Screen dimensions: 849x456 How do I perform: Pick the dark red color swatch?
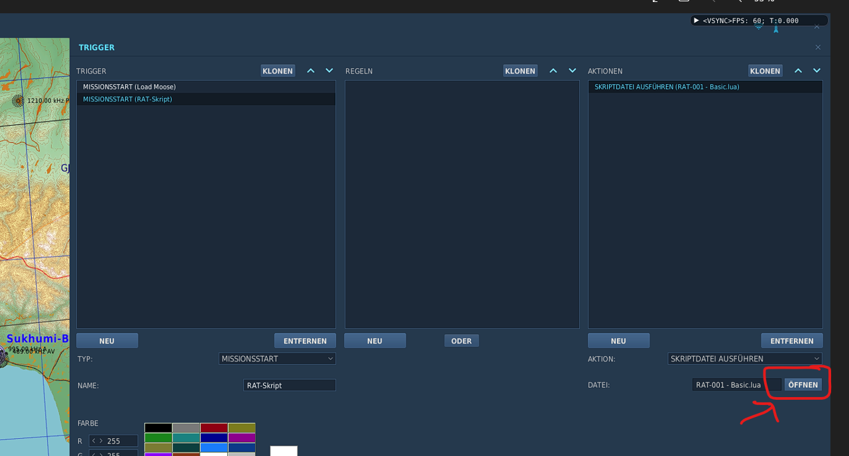[213, 428]
